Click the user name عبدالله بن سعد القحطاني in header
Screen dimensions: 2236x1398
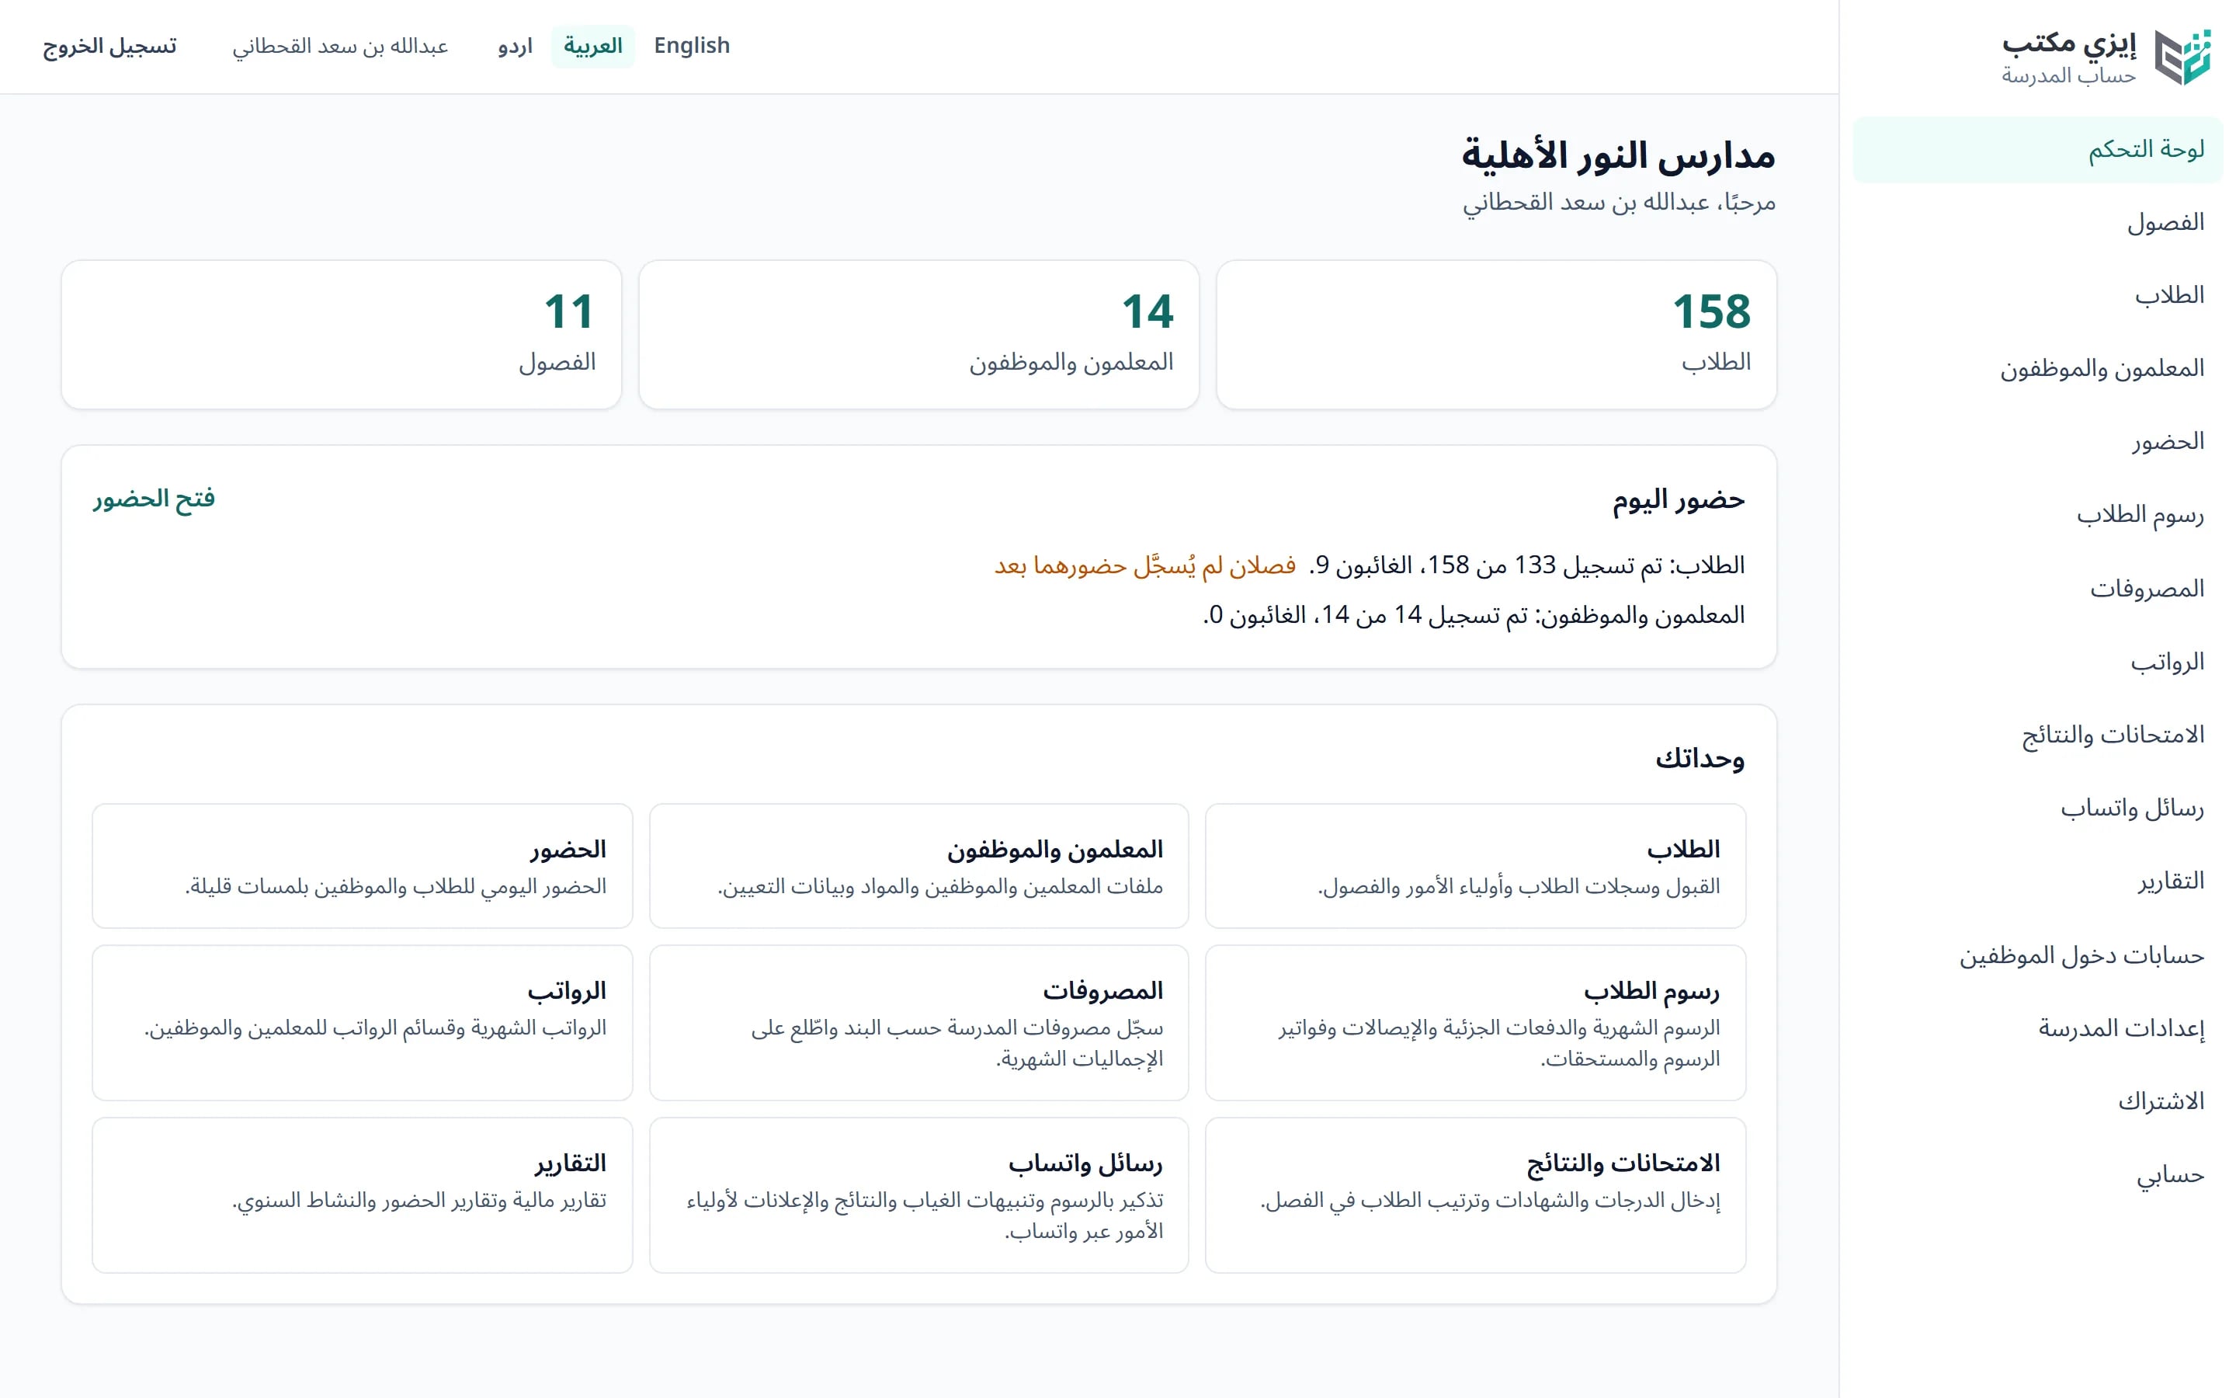tap(340, 47)
